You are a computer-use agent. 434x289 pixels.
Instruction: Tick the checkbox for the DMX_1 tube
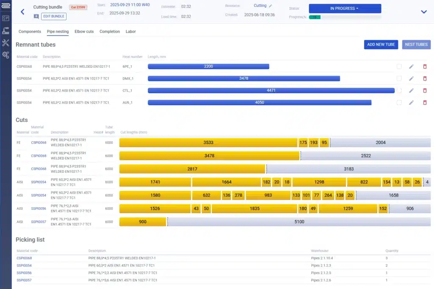[399, 78]
